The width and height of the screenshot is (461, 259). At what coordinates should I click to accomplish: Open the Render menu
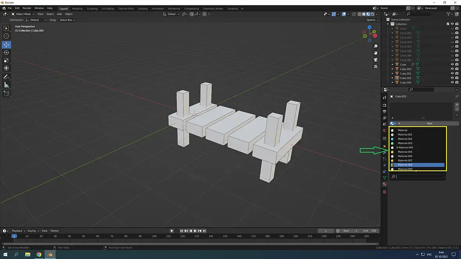coord(27,8)
